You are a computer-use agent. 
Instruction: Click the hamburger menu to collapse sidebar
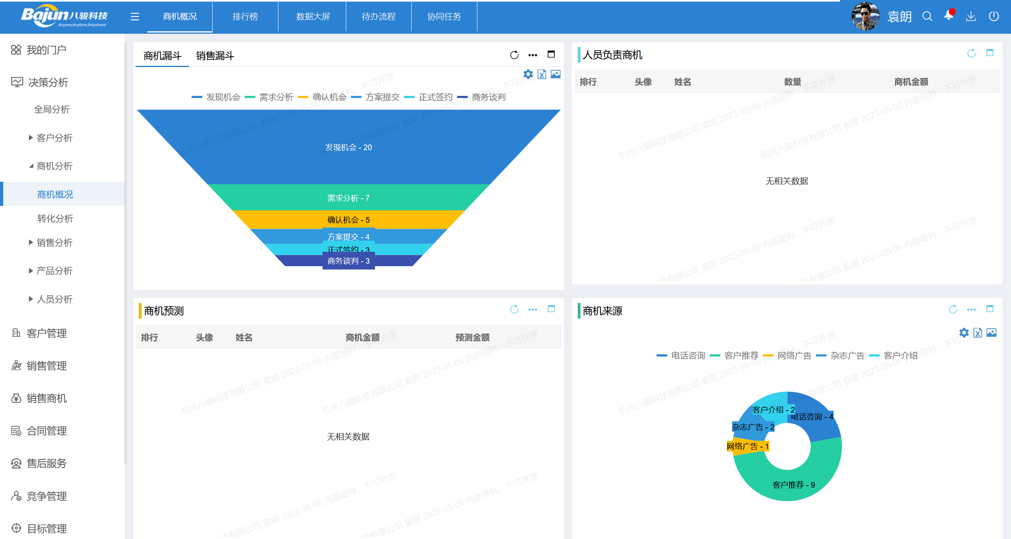tap(135, 16)
